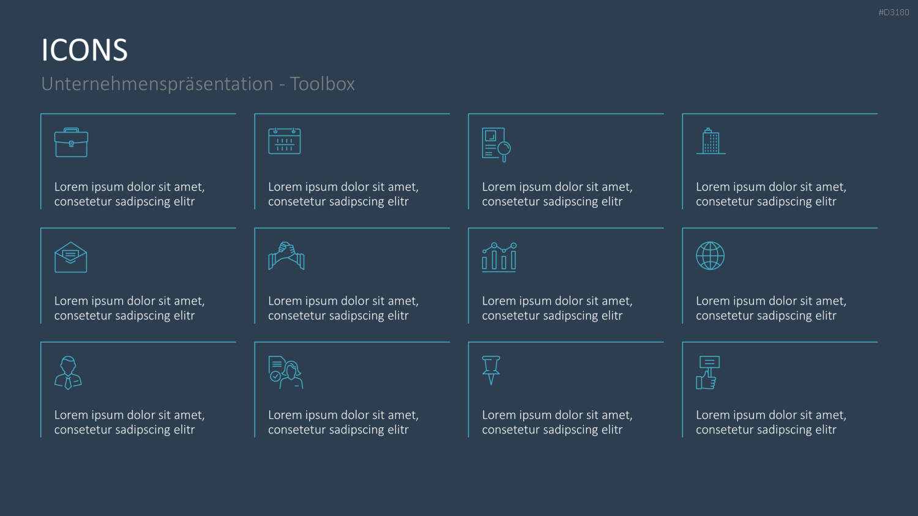
Task: Select Lorem ipsum text under the magnifier document icon
Action: (558, 194)
